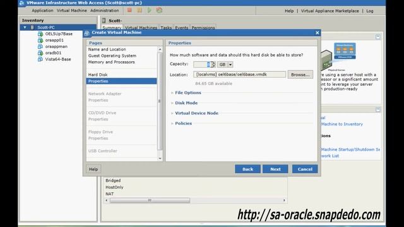Image resolution: width=404 pixels, height=227 pixels.
Task: Collapse the upper right panel with its minimize icon
Action: coord(377,37)
